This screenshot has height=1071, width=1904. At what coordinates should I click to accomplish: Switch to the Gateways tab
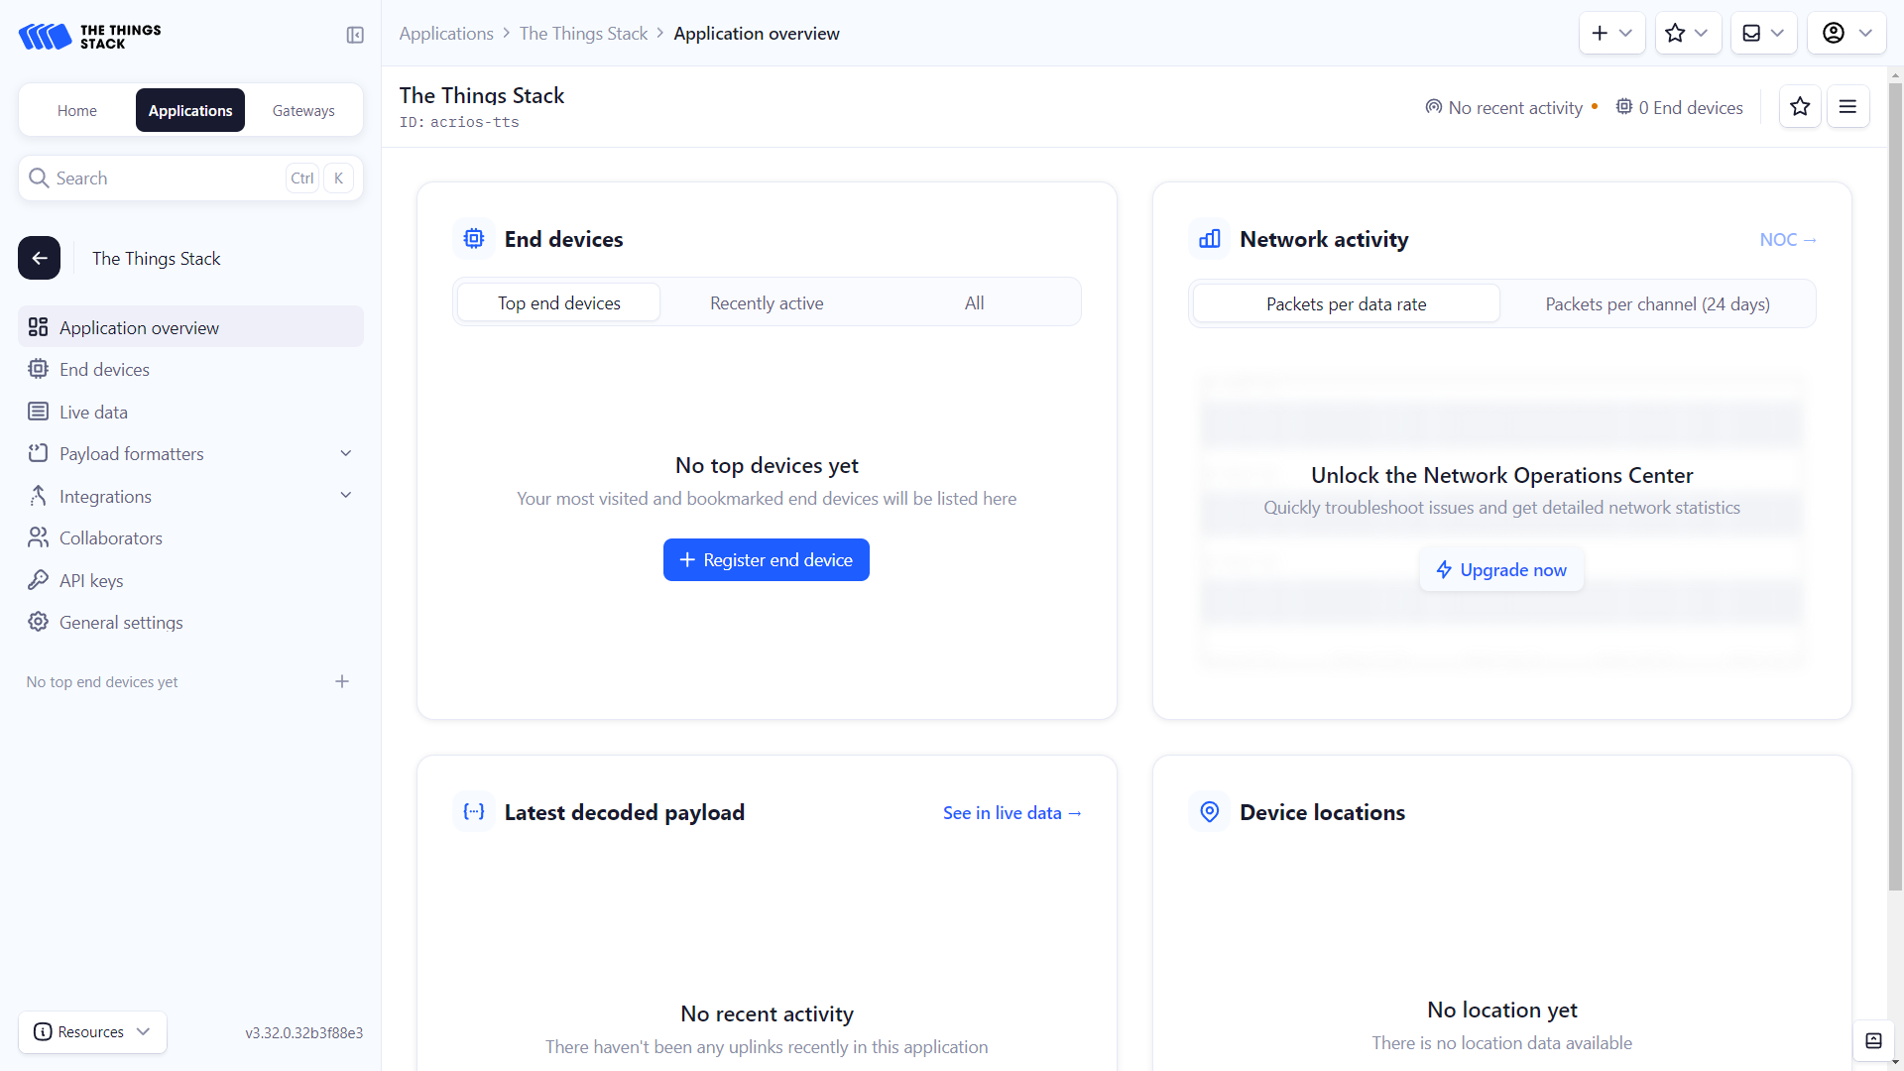(x=303, y=111)
